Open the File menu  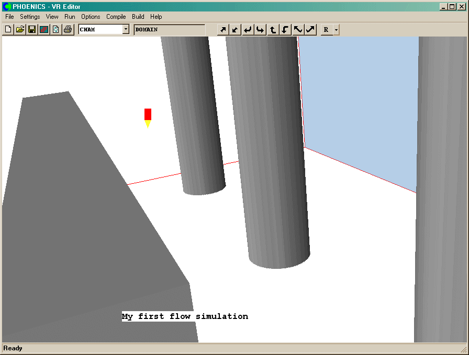point(9,17)
